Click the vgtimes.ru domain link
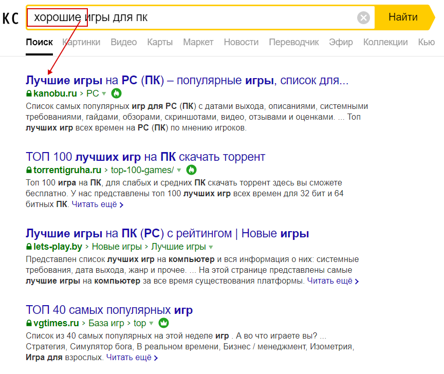 point(56,323)
